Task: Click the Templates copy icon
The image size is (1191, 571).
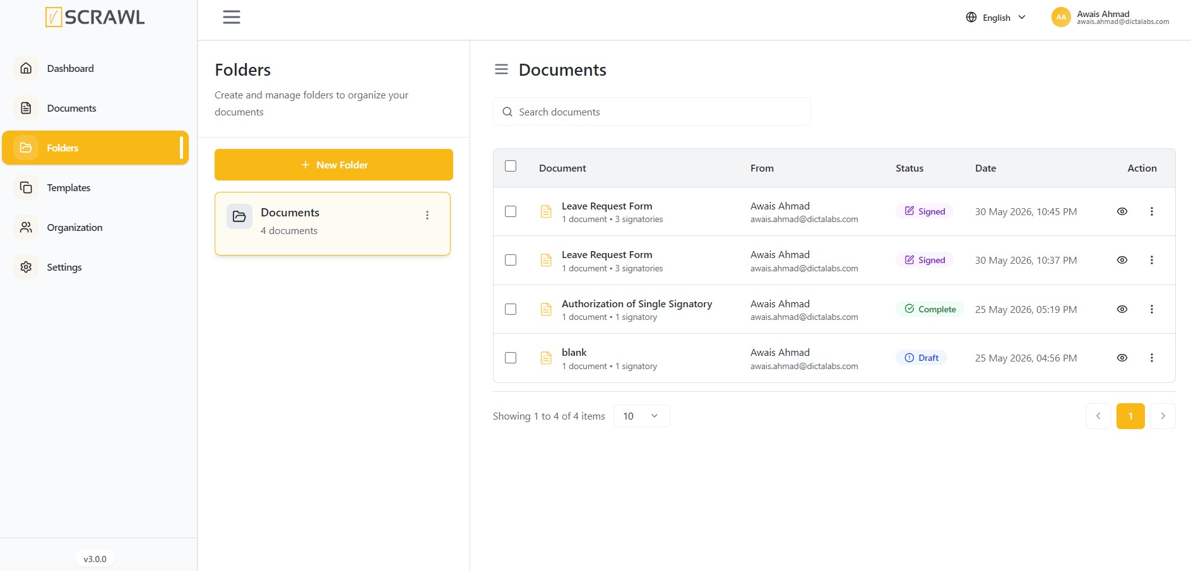Action: click(x=26, y=187)
